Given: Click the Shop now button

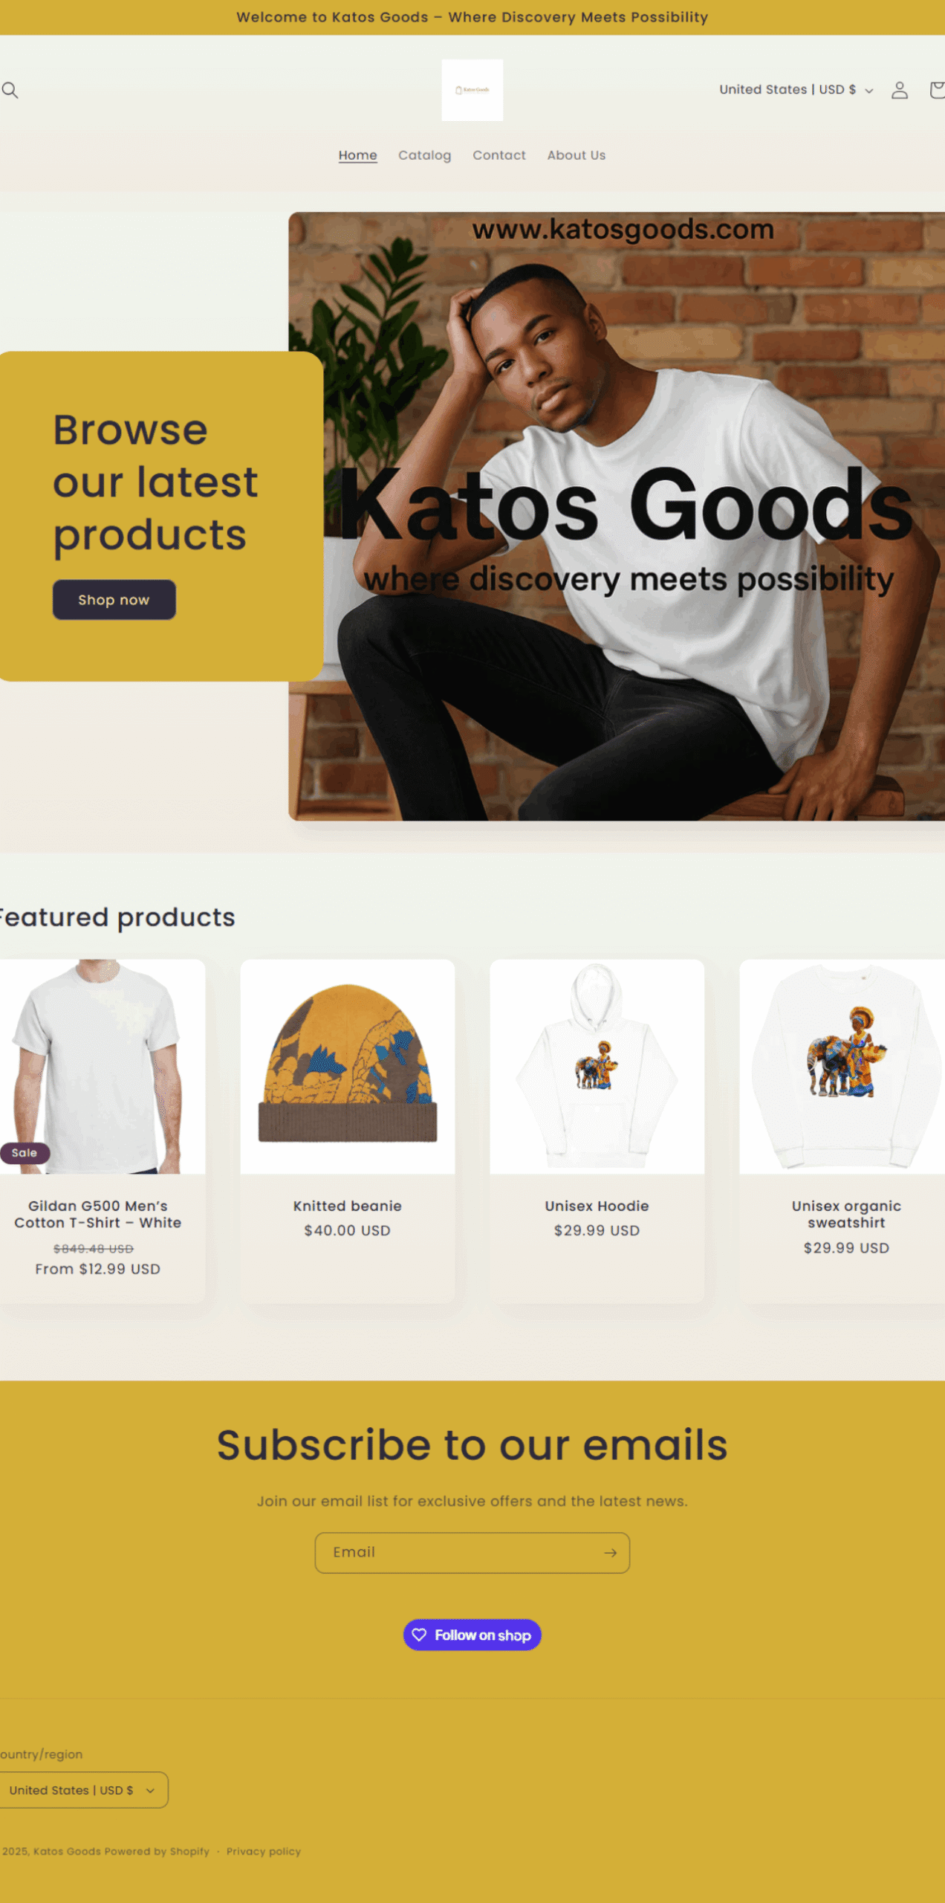Looking at the screenshot, I should [x=114, y=599].
